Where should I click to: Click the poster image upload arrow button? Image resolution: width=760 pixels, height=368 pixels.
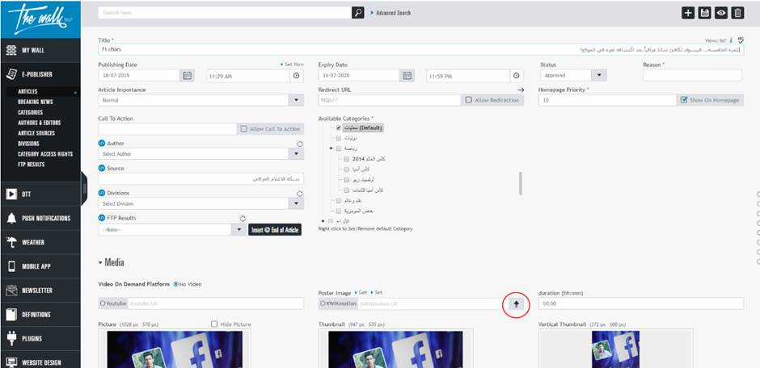click(x=516, y=303)
